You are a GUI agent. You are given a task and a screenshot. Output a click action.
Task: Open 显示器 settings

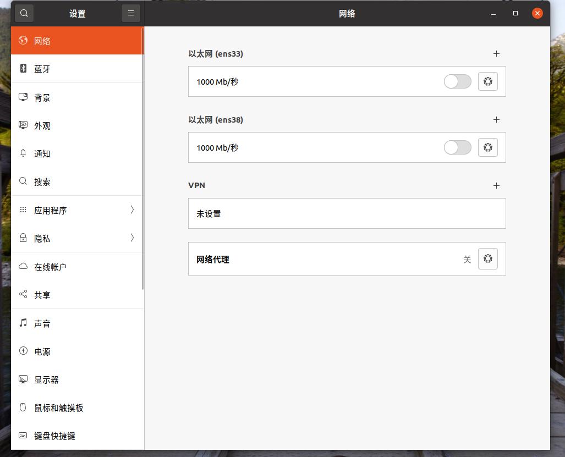click(47, 379)
